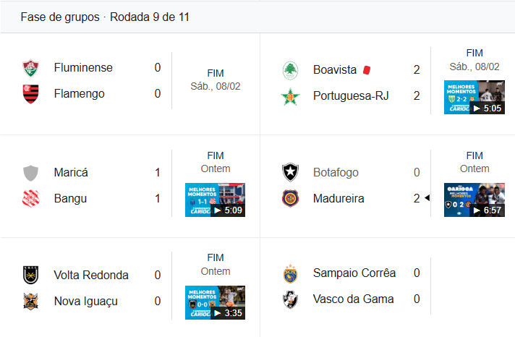Click the Madureira round crest
The image size is (515, 337).
290,198
